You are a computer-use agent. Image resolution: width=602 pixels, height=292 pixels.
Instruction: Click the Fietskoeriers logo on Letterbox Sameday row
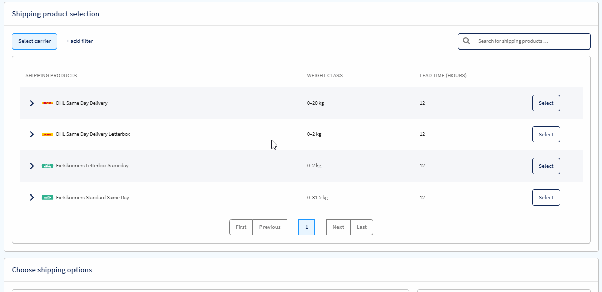(x=47, y=166)
